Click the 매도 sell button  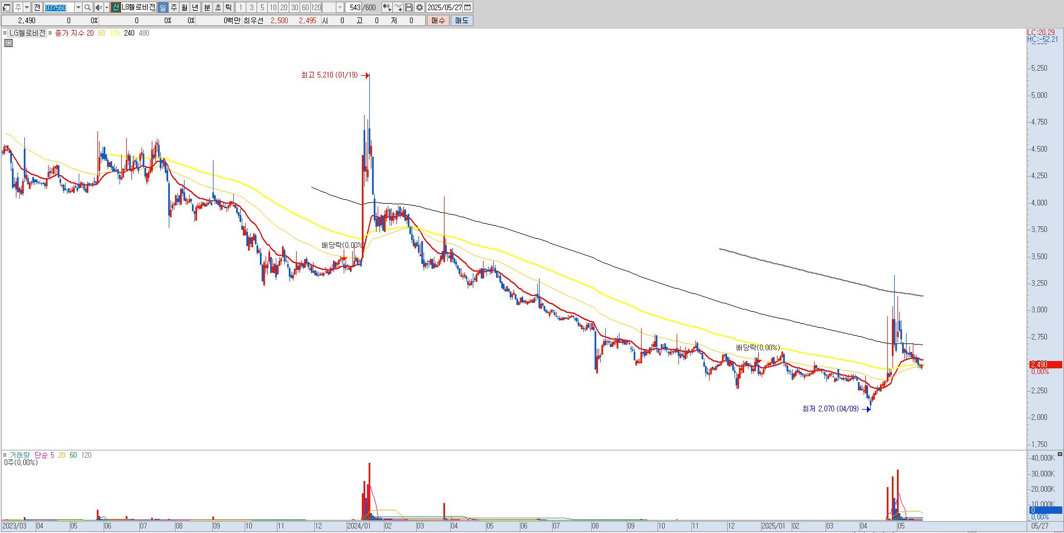pos(462,20)
